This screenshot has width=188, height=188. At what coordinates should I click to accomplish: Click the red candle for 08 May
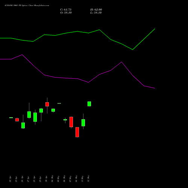[x=77, y=132]
